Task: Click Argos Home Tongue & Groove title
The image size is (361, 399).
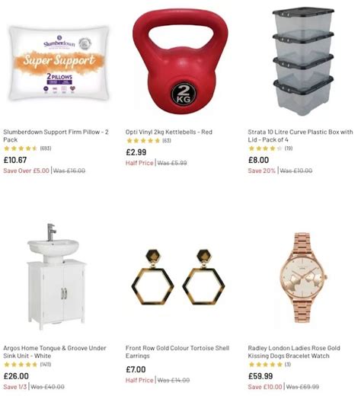Action: pos(55,352)
